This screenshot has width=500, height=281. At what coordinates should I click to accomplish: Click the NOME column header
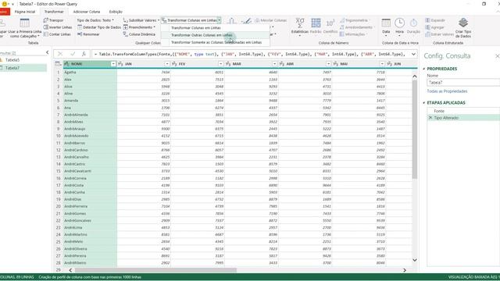[90, 64]
